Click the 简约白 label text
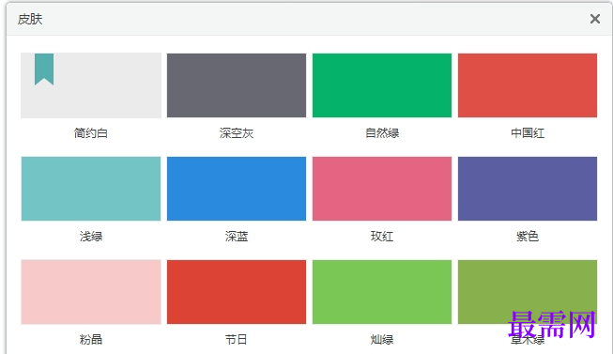613x354 pixels. 91,133
